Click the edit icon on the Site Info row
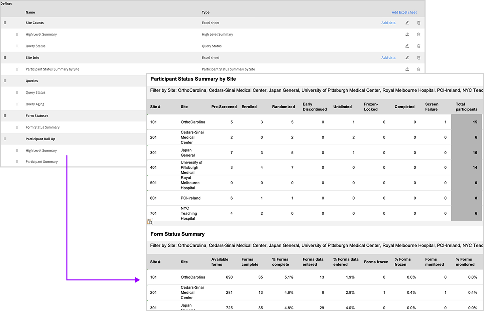Image resolution: width=484 pixels, height=313 pixels. tap(408, 57)
